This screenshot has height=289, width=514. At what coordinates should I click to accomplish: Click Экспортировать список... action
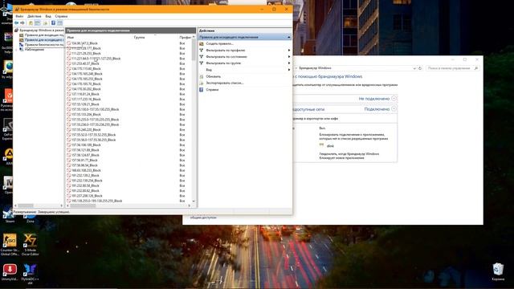[225, 83]
